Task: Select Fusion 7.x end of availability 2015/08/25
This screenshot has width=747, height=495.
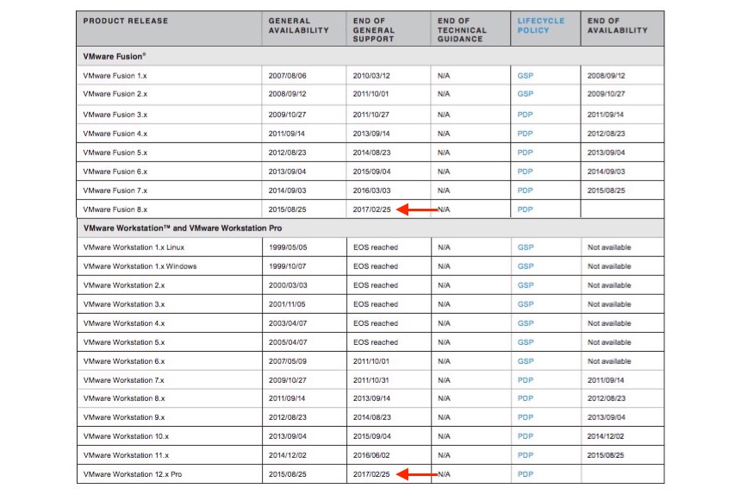Action: click(x=606, y=191)
